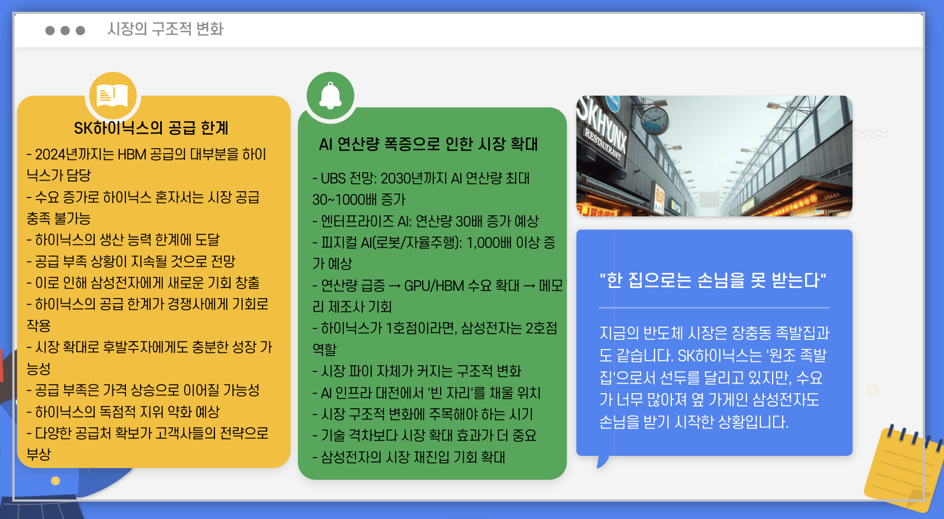The width and height of the screenshot is (944, 519).
Task: Click the open book icon above yellow card
Action: tap(113, 96)
